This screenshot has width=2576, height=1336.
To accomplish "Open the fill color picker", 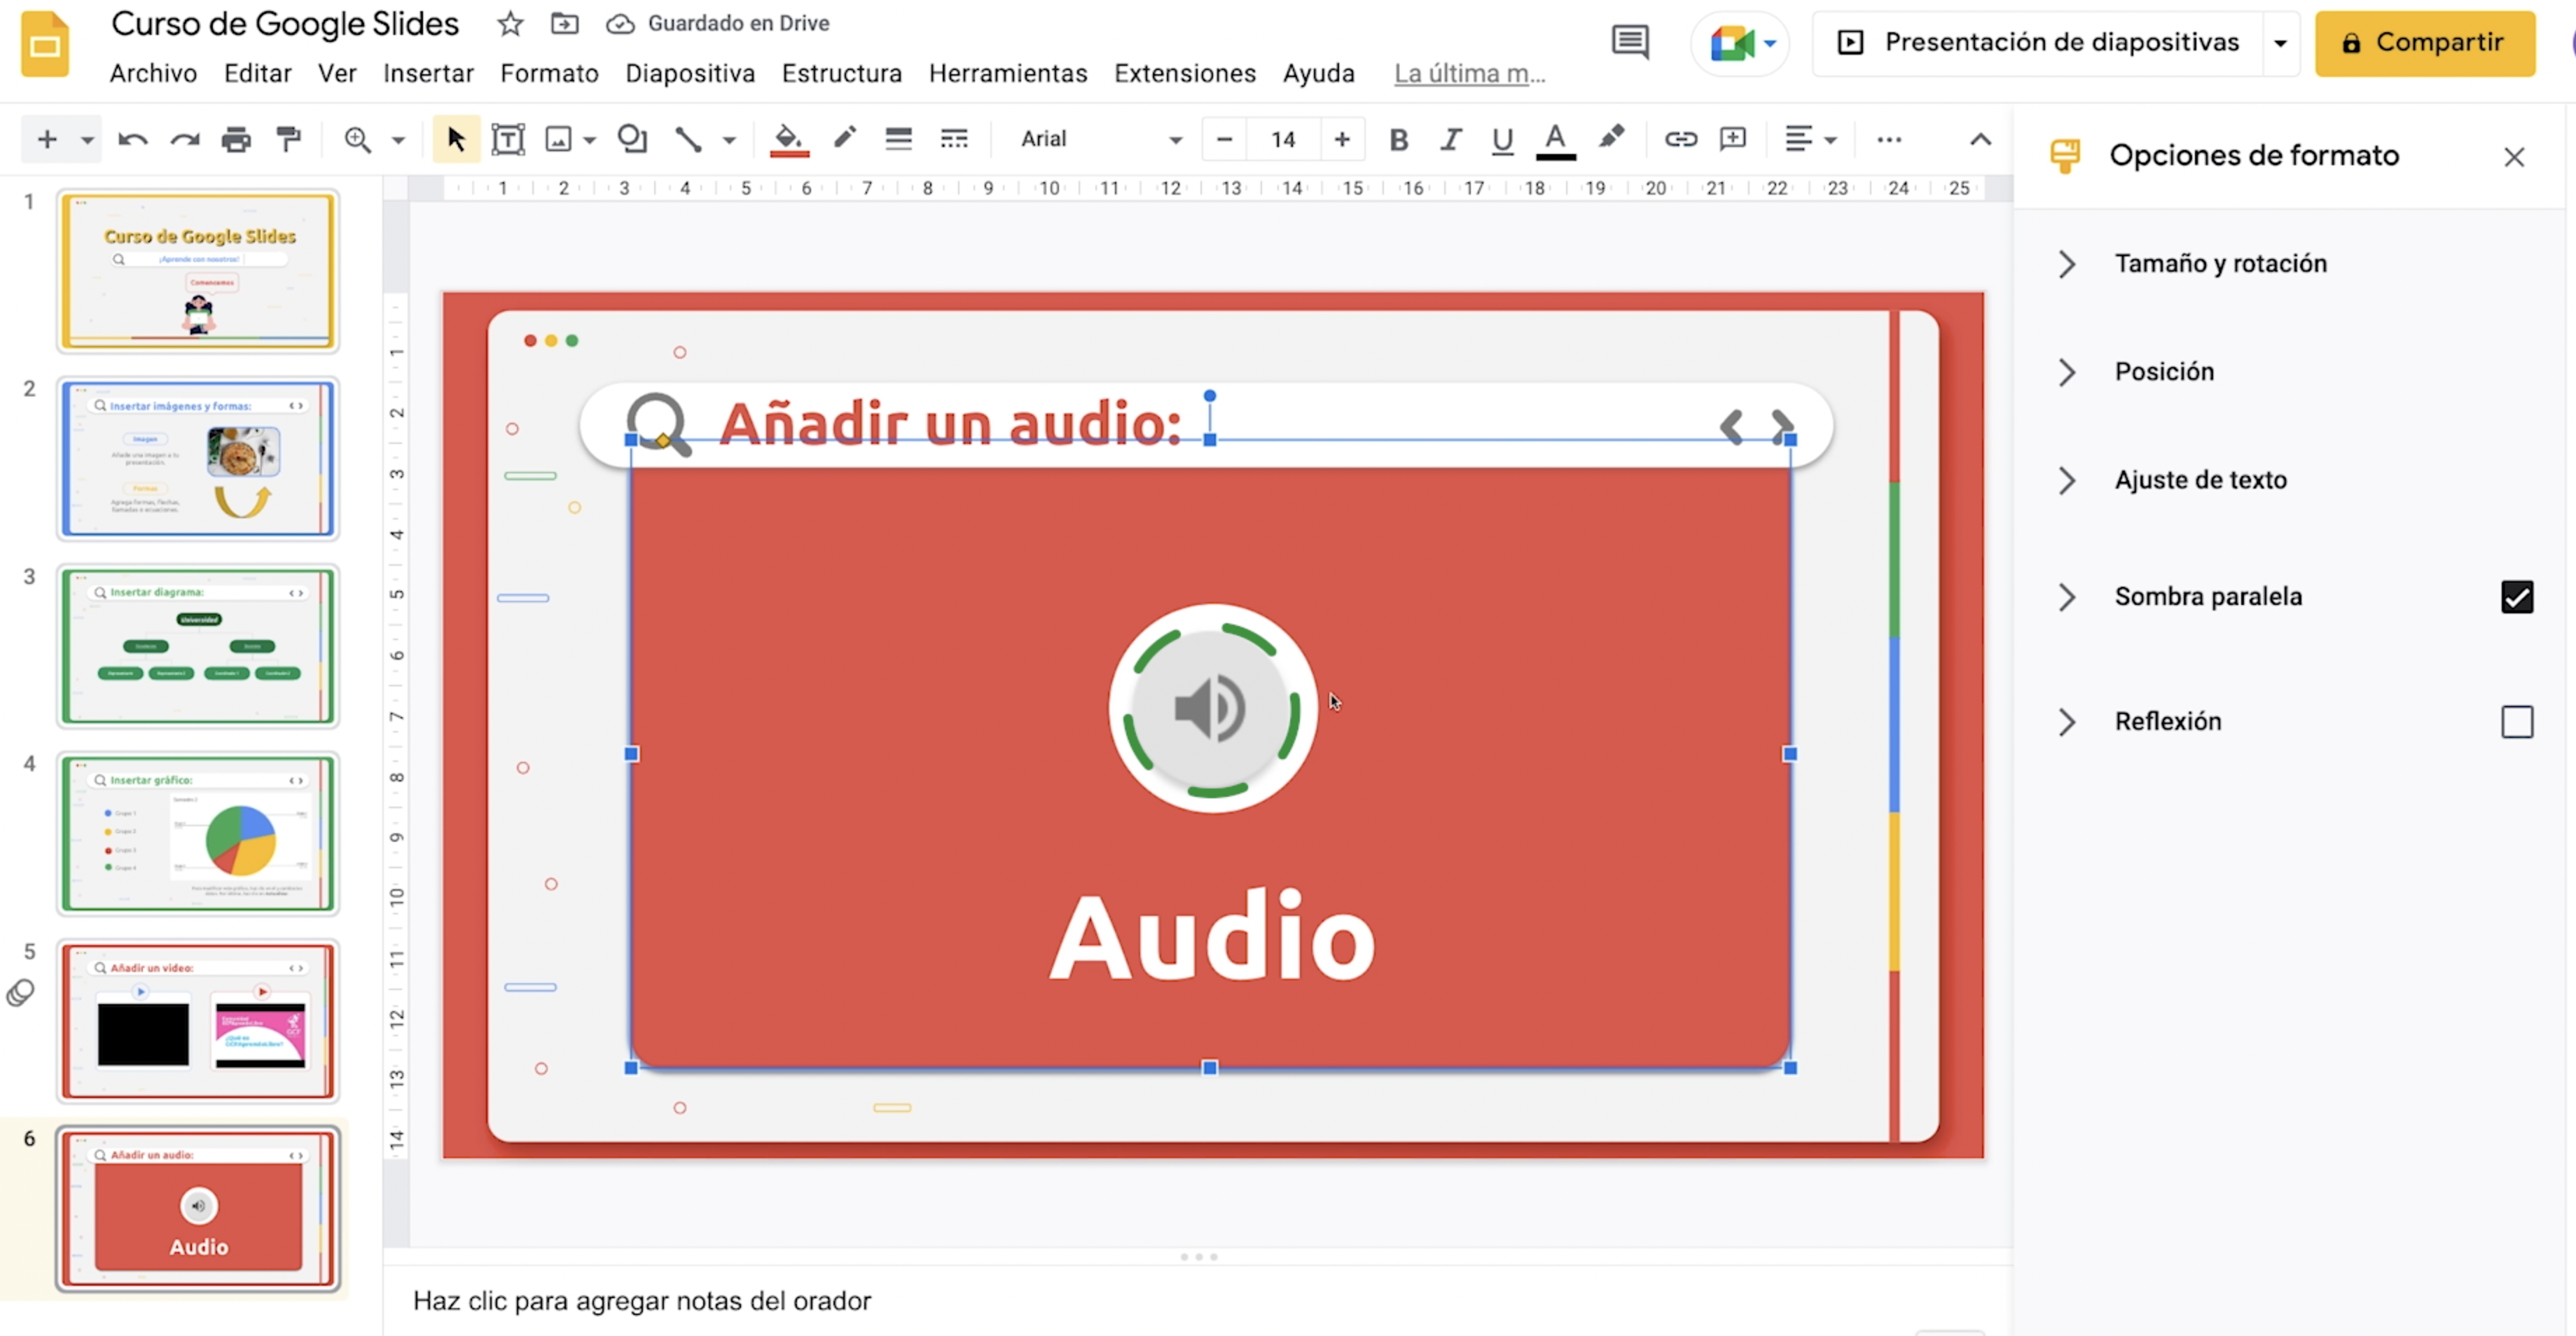I will coord(789,139).
